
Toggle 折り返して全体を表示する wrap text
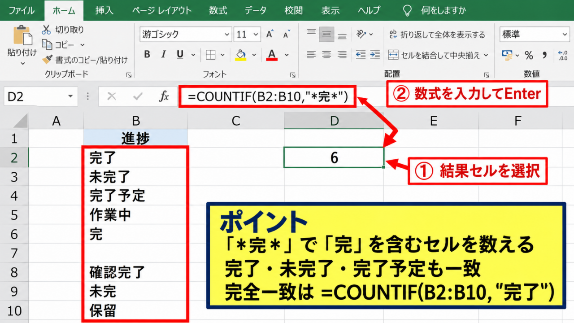tap(437, 35)
